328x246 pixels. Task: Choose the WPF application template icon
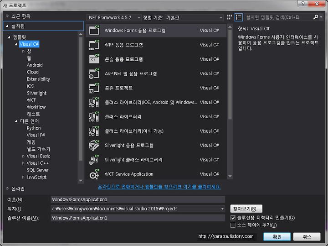(94, 45)
